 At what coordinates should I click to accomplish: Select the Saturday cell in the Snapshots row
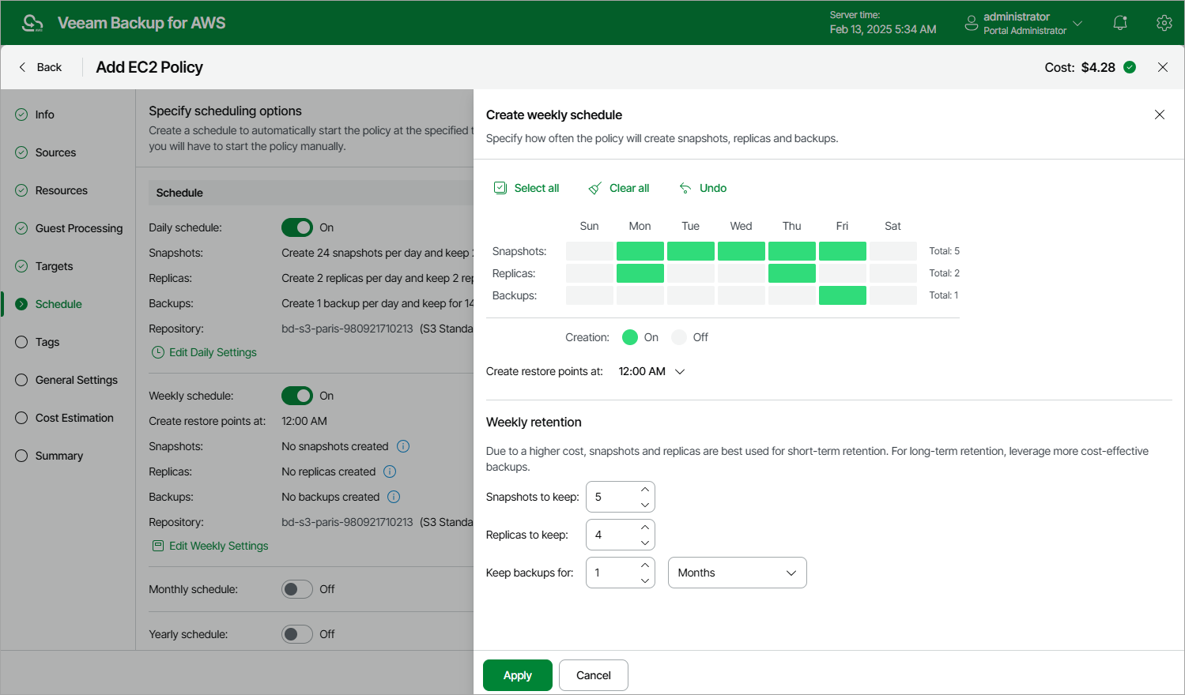tap(893, 250)
